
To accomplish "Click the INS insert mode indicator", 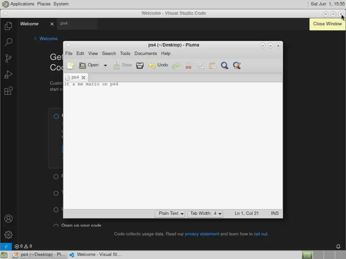I will pyautogui.click(x=275, y=213).
